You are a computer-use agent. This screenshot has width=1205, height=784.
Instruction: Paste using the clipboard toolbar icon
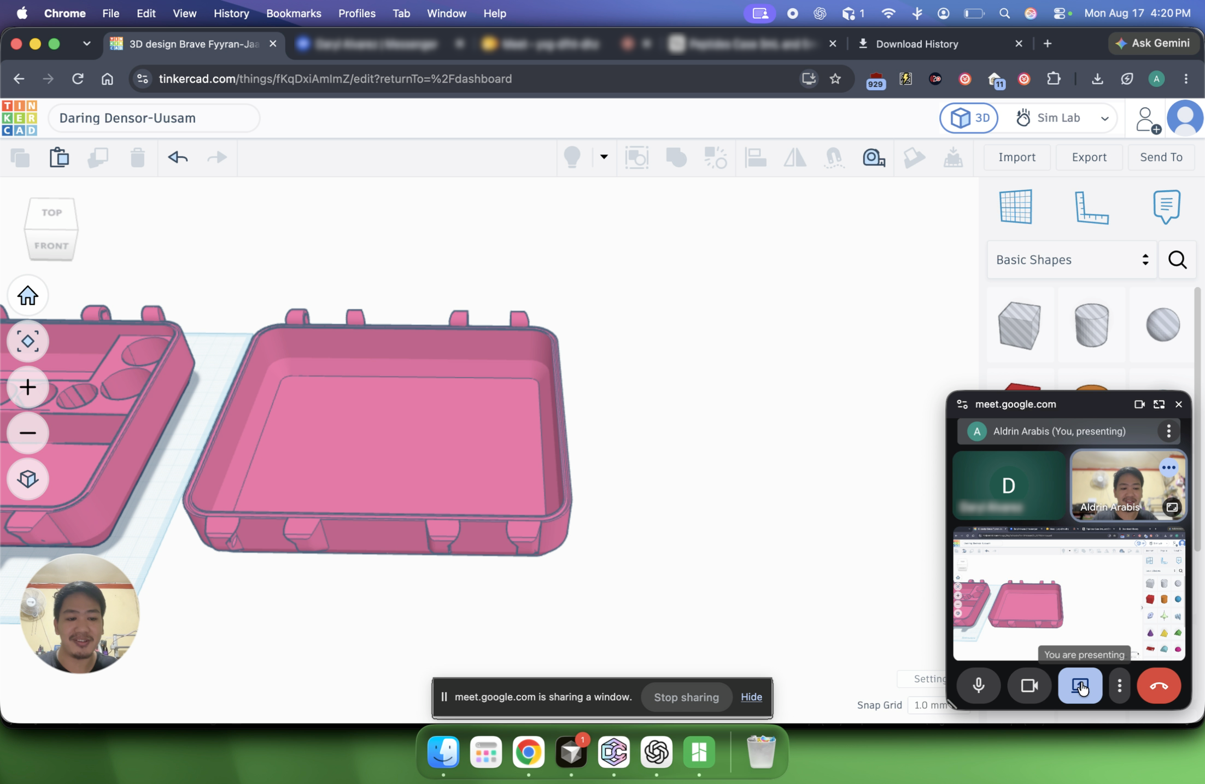pyautogui.click(x=59, y=157)
